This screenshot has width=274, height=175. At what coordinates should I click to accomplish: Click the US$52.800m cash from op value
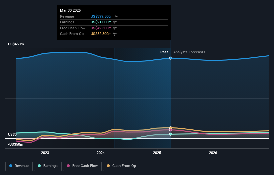tap(101, 34)
